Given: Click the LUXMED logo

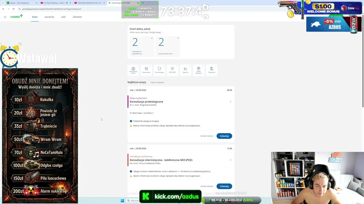Looking at the screenshot, I should pos(16,17).
